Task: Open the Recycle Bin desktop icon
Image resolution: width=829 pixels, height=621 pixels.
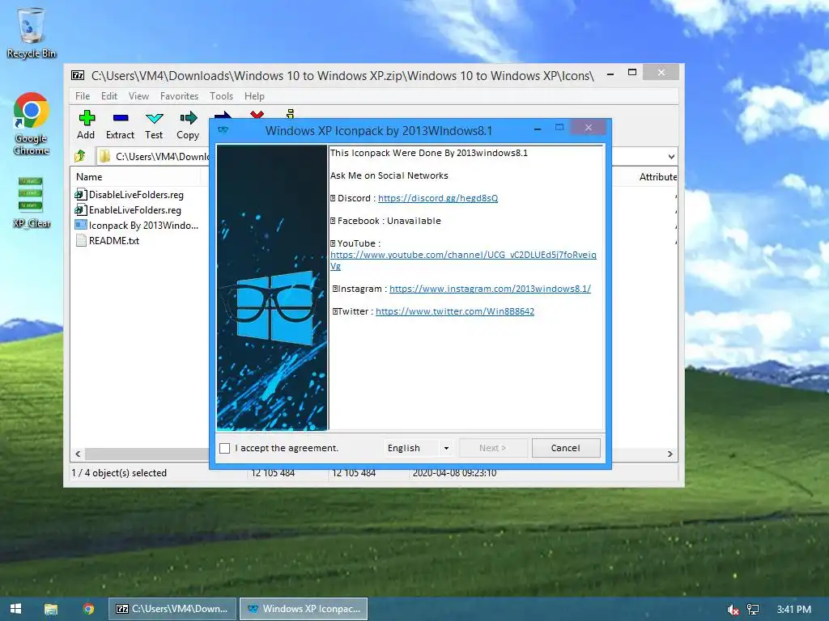Action: [32, 32]
